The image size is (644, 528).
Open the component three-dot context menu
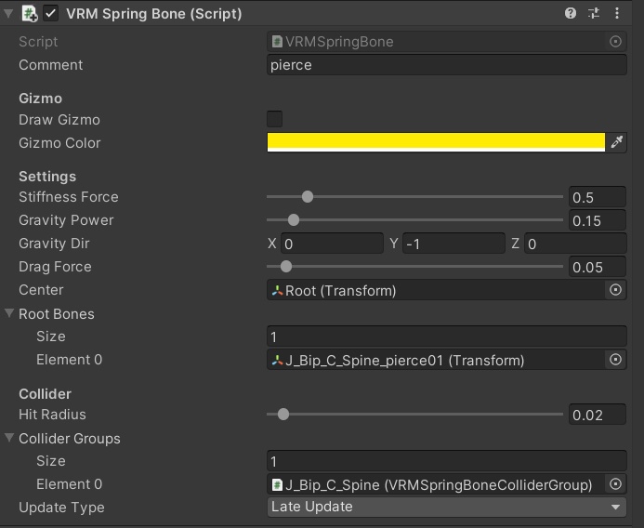618,14
